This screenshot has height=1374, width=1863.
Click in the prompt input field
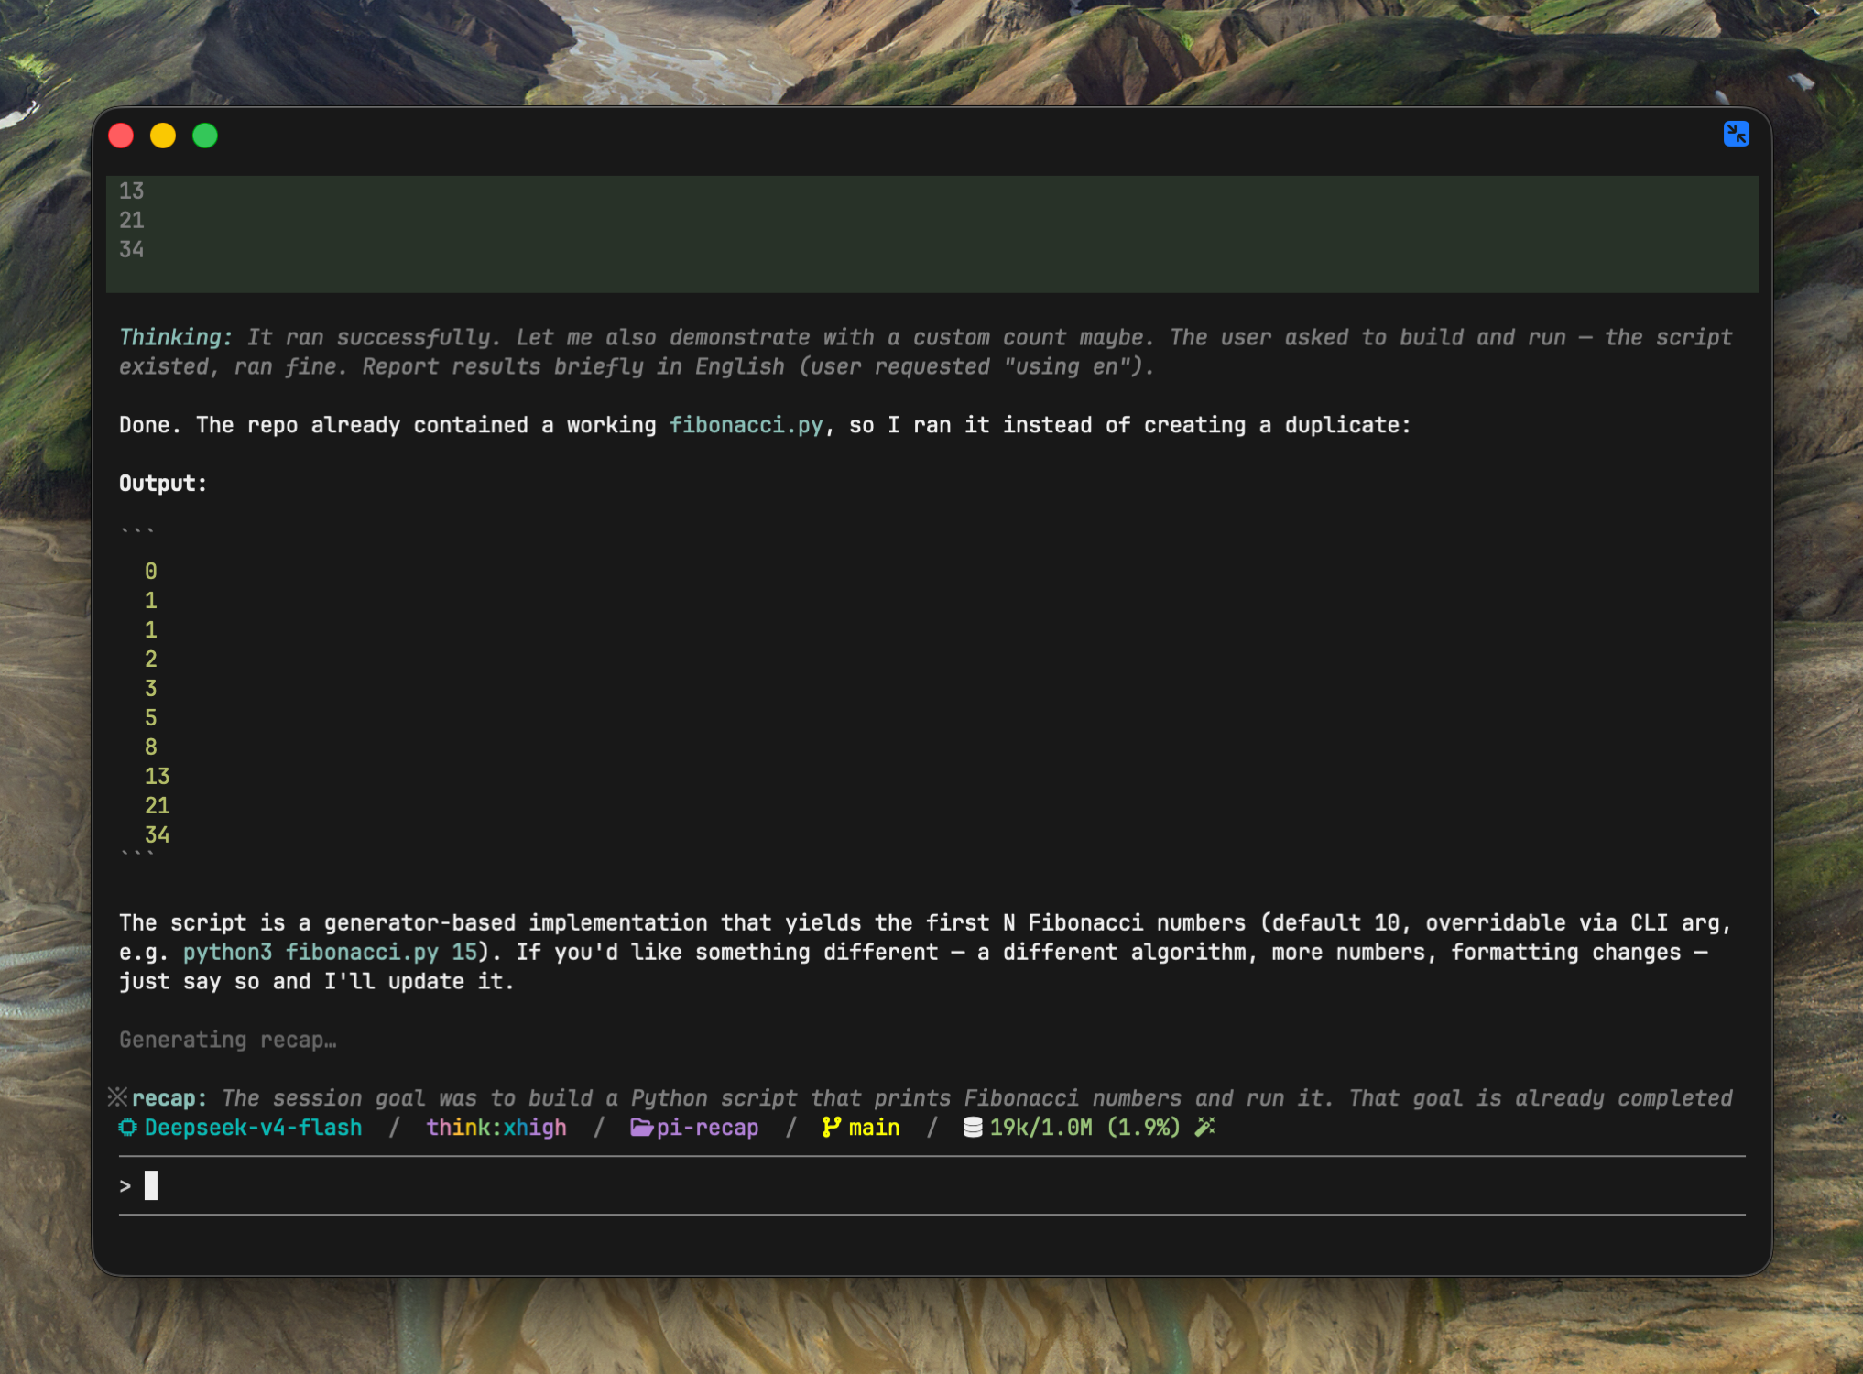click(x=931, y=1186)
